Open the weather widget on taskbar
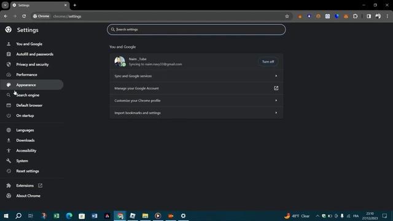Viewport: 393px width, 221px height. (297, 216)
